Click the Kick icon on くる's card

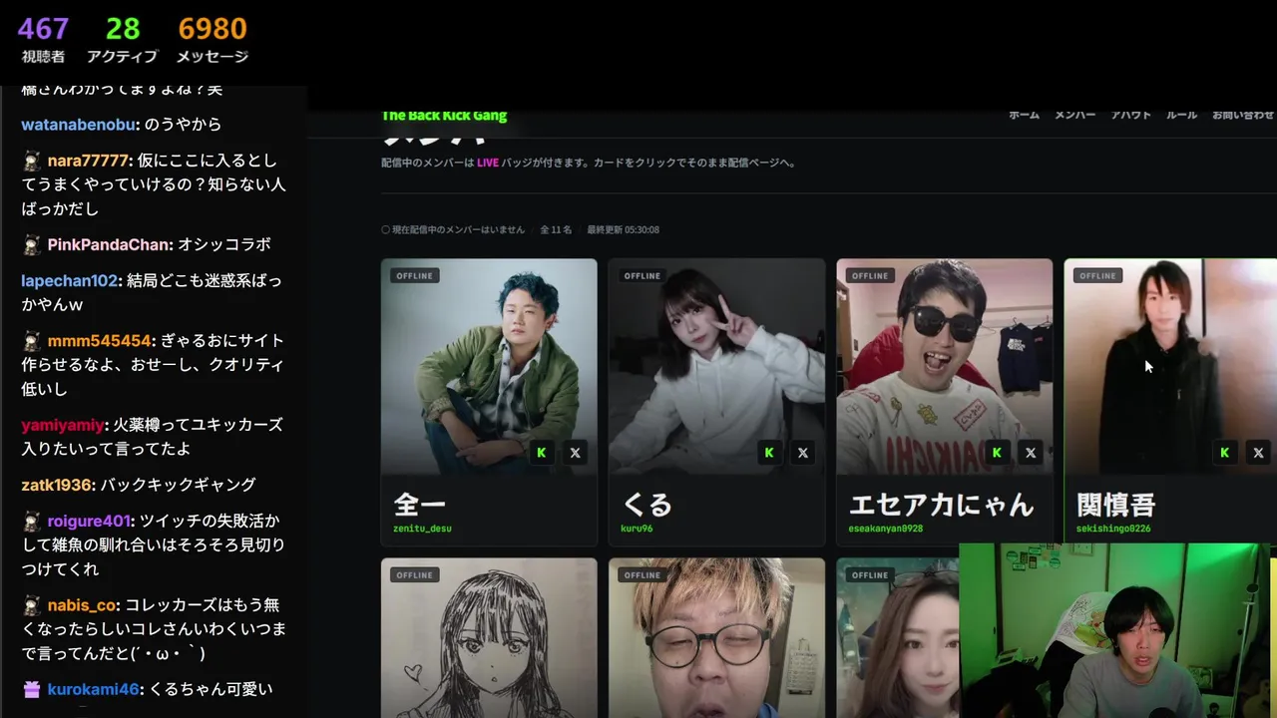(x=769, y=453)
